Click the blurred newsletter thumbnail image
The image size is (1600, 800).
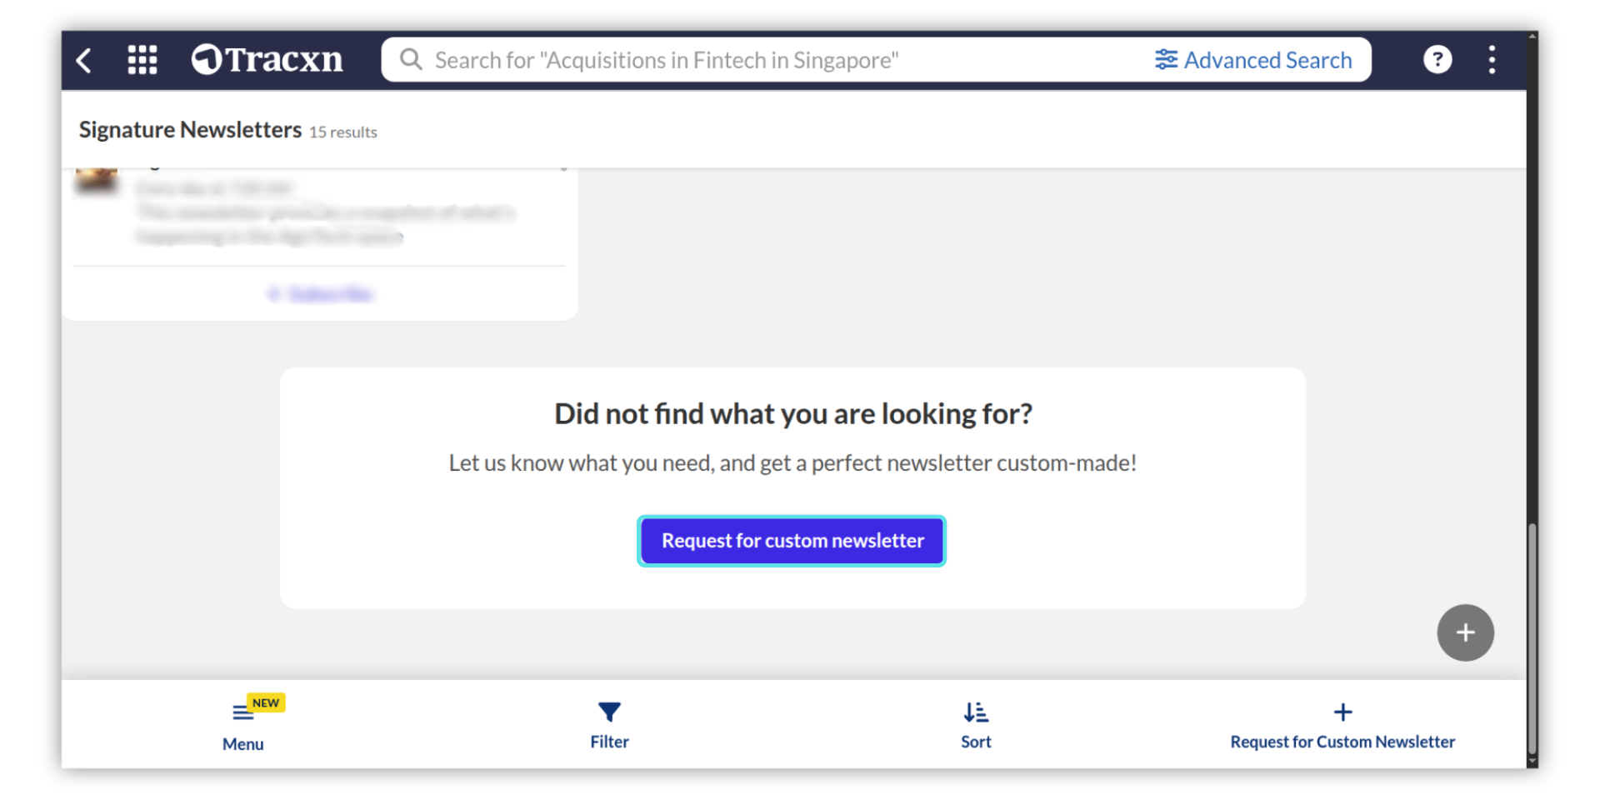pyautogui.click(x=97, y=181)
